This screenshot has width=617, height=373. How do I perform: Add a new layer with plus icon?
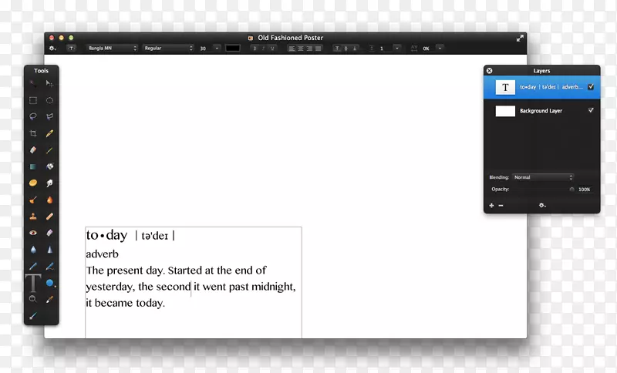click(491, 205)
